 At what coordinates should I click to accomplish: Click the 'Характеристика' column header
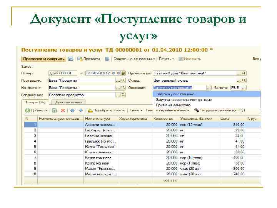point(135,119)
